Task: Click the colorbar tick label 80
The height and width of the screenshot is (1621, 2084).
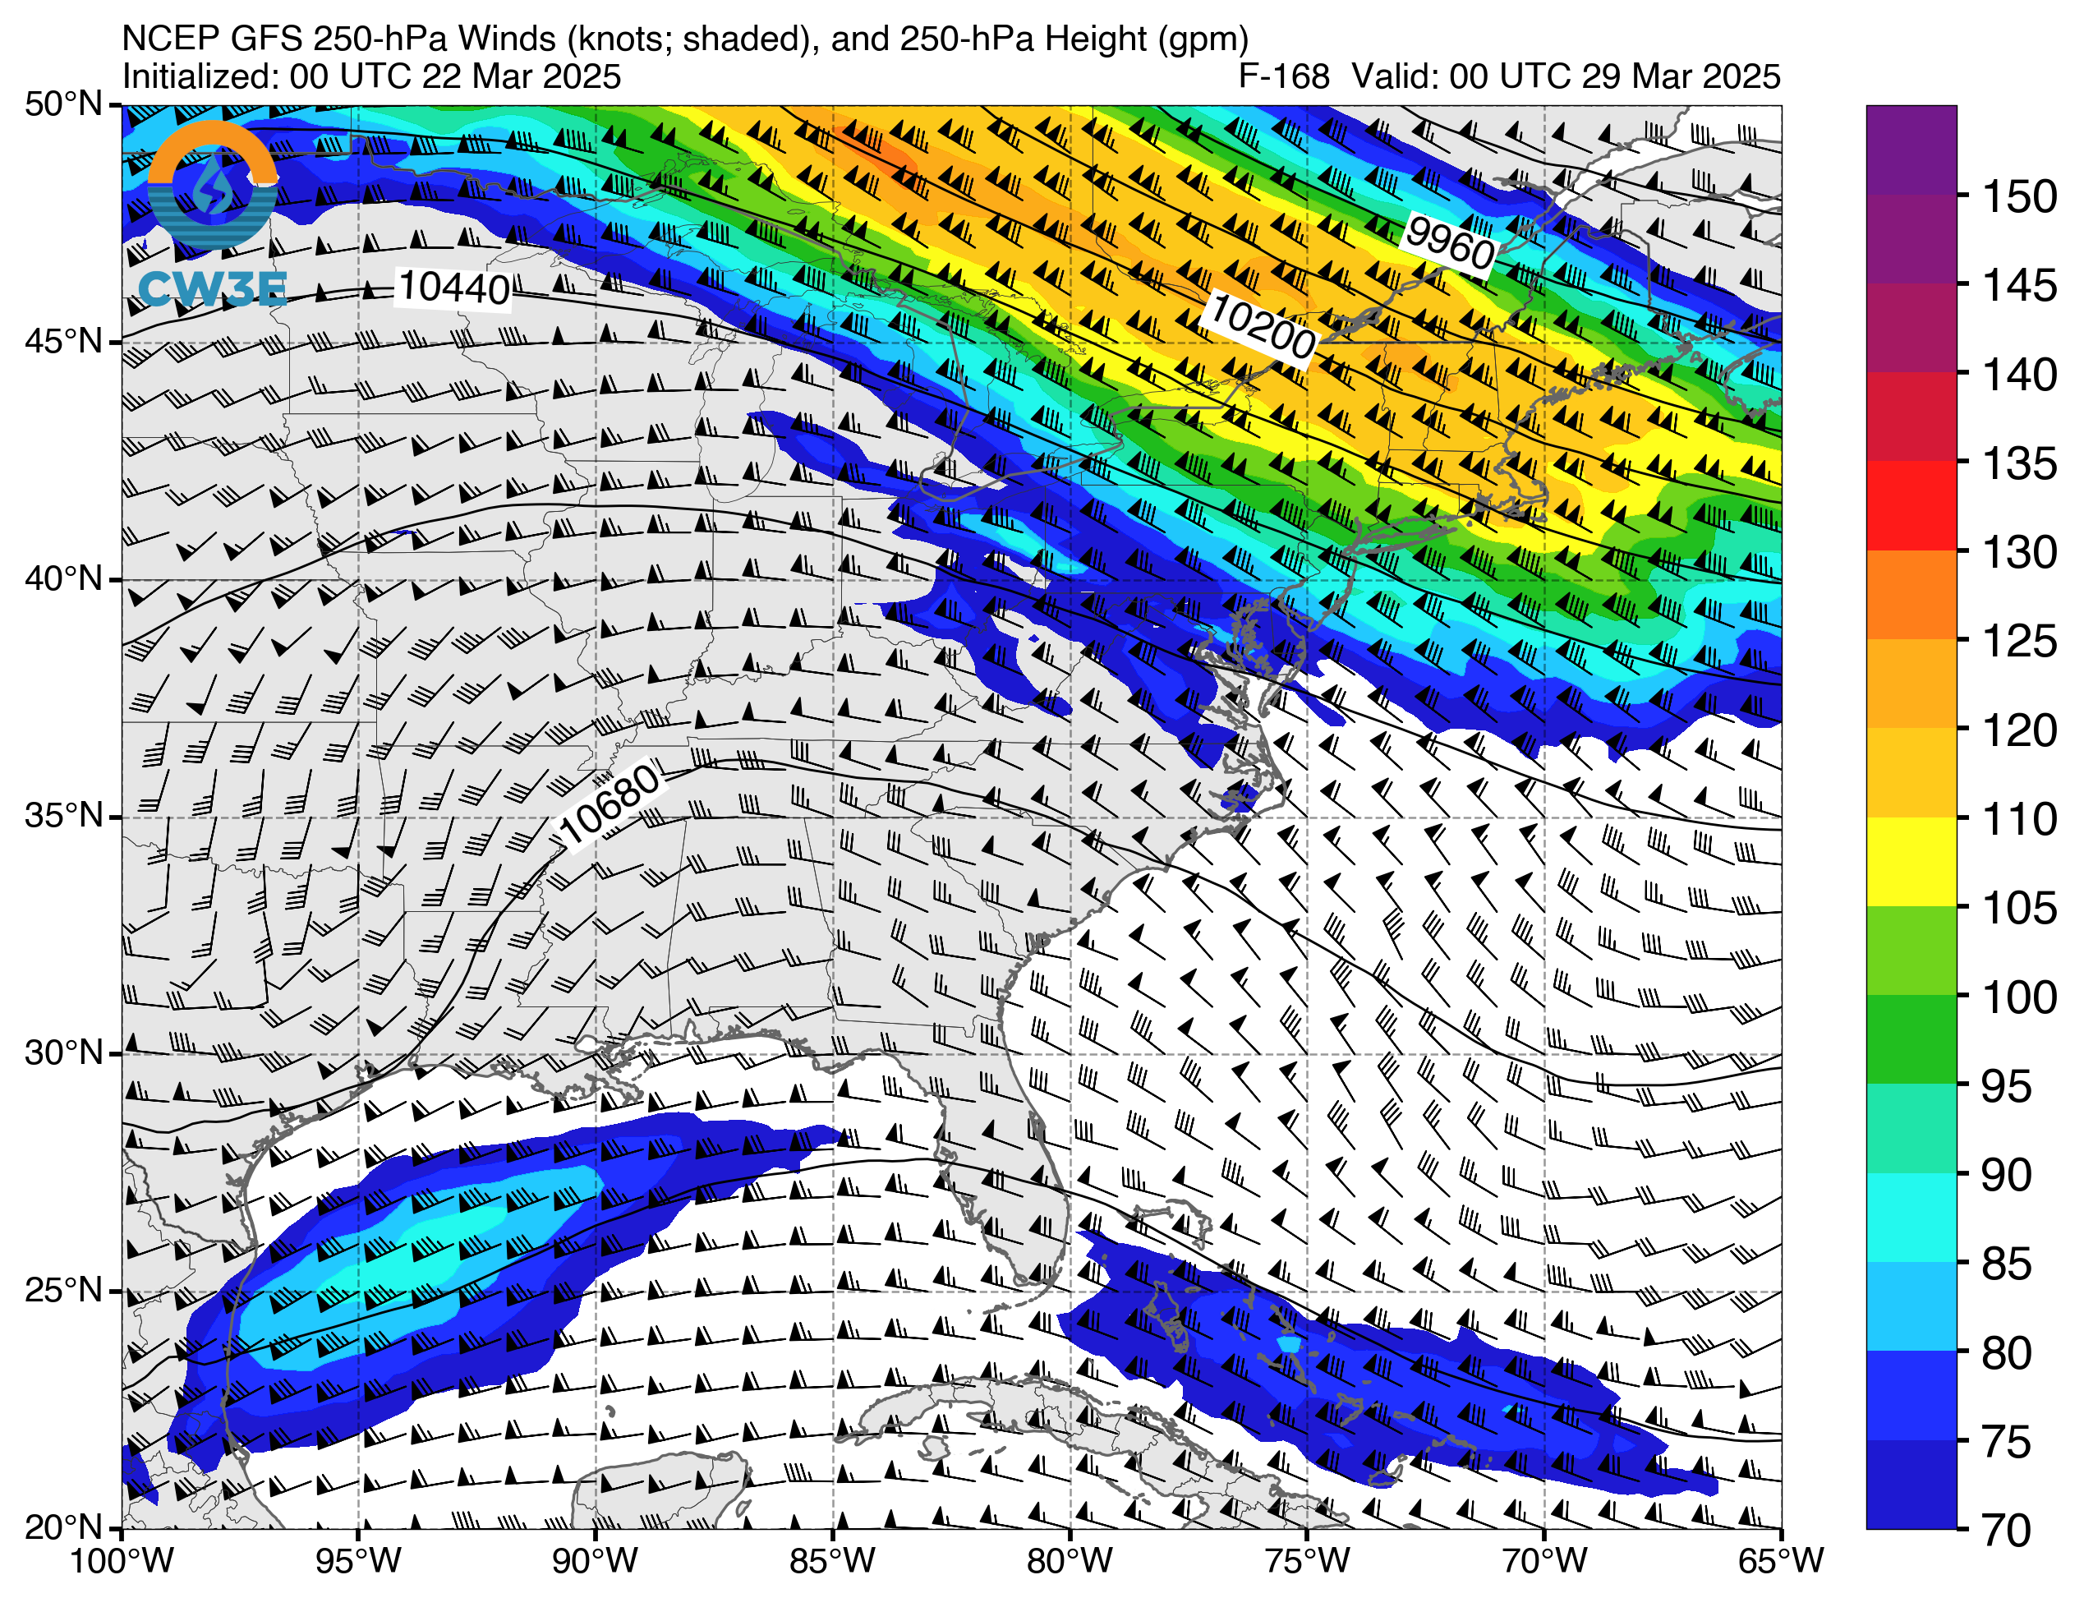Action: [x=2007, y=1352]
